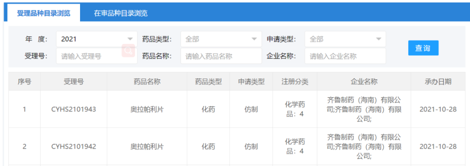Select the 企业名称 column header
Screen dimensions: 470x166
point(364,81)
